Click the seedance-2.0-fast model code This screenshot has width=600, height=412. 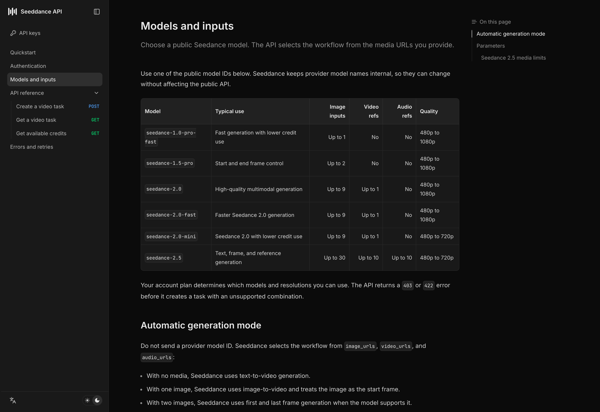171,215
